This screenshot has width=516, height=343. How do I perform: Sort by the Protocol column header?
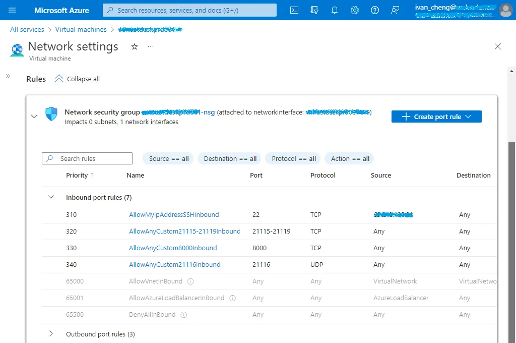coord(323,176)
